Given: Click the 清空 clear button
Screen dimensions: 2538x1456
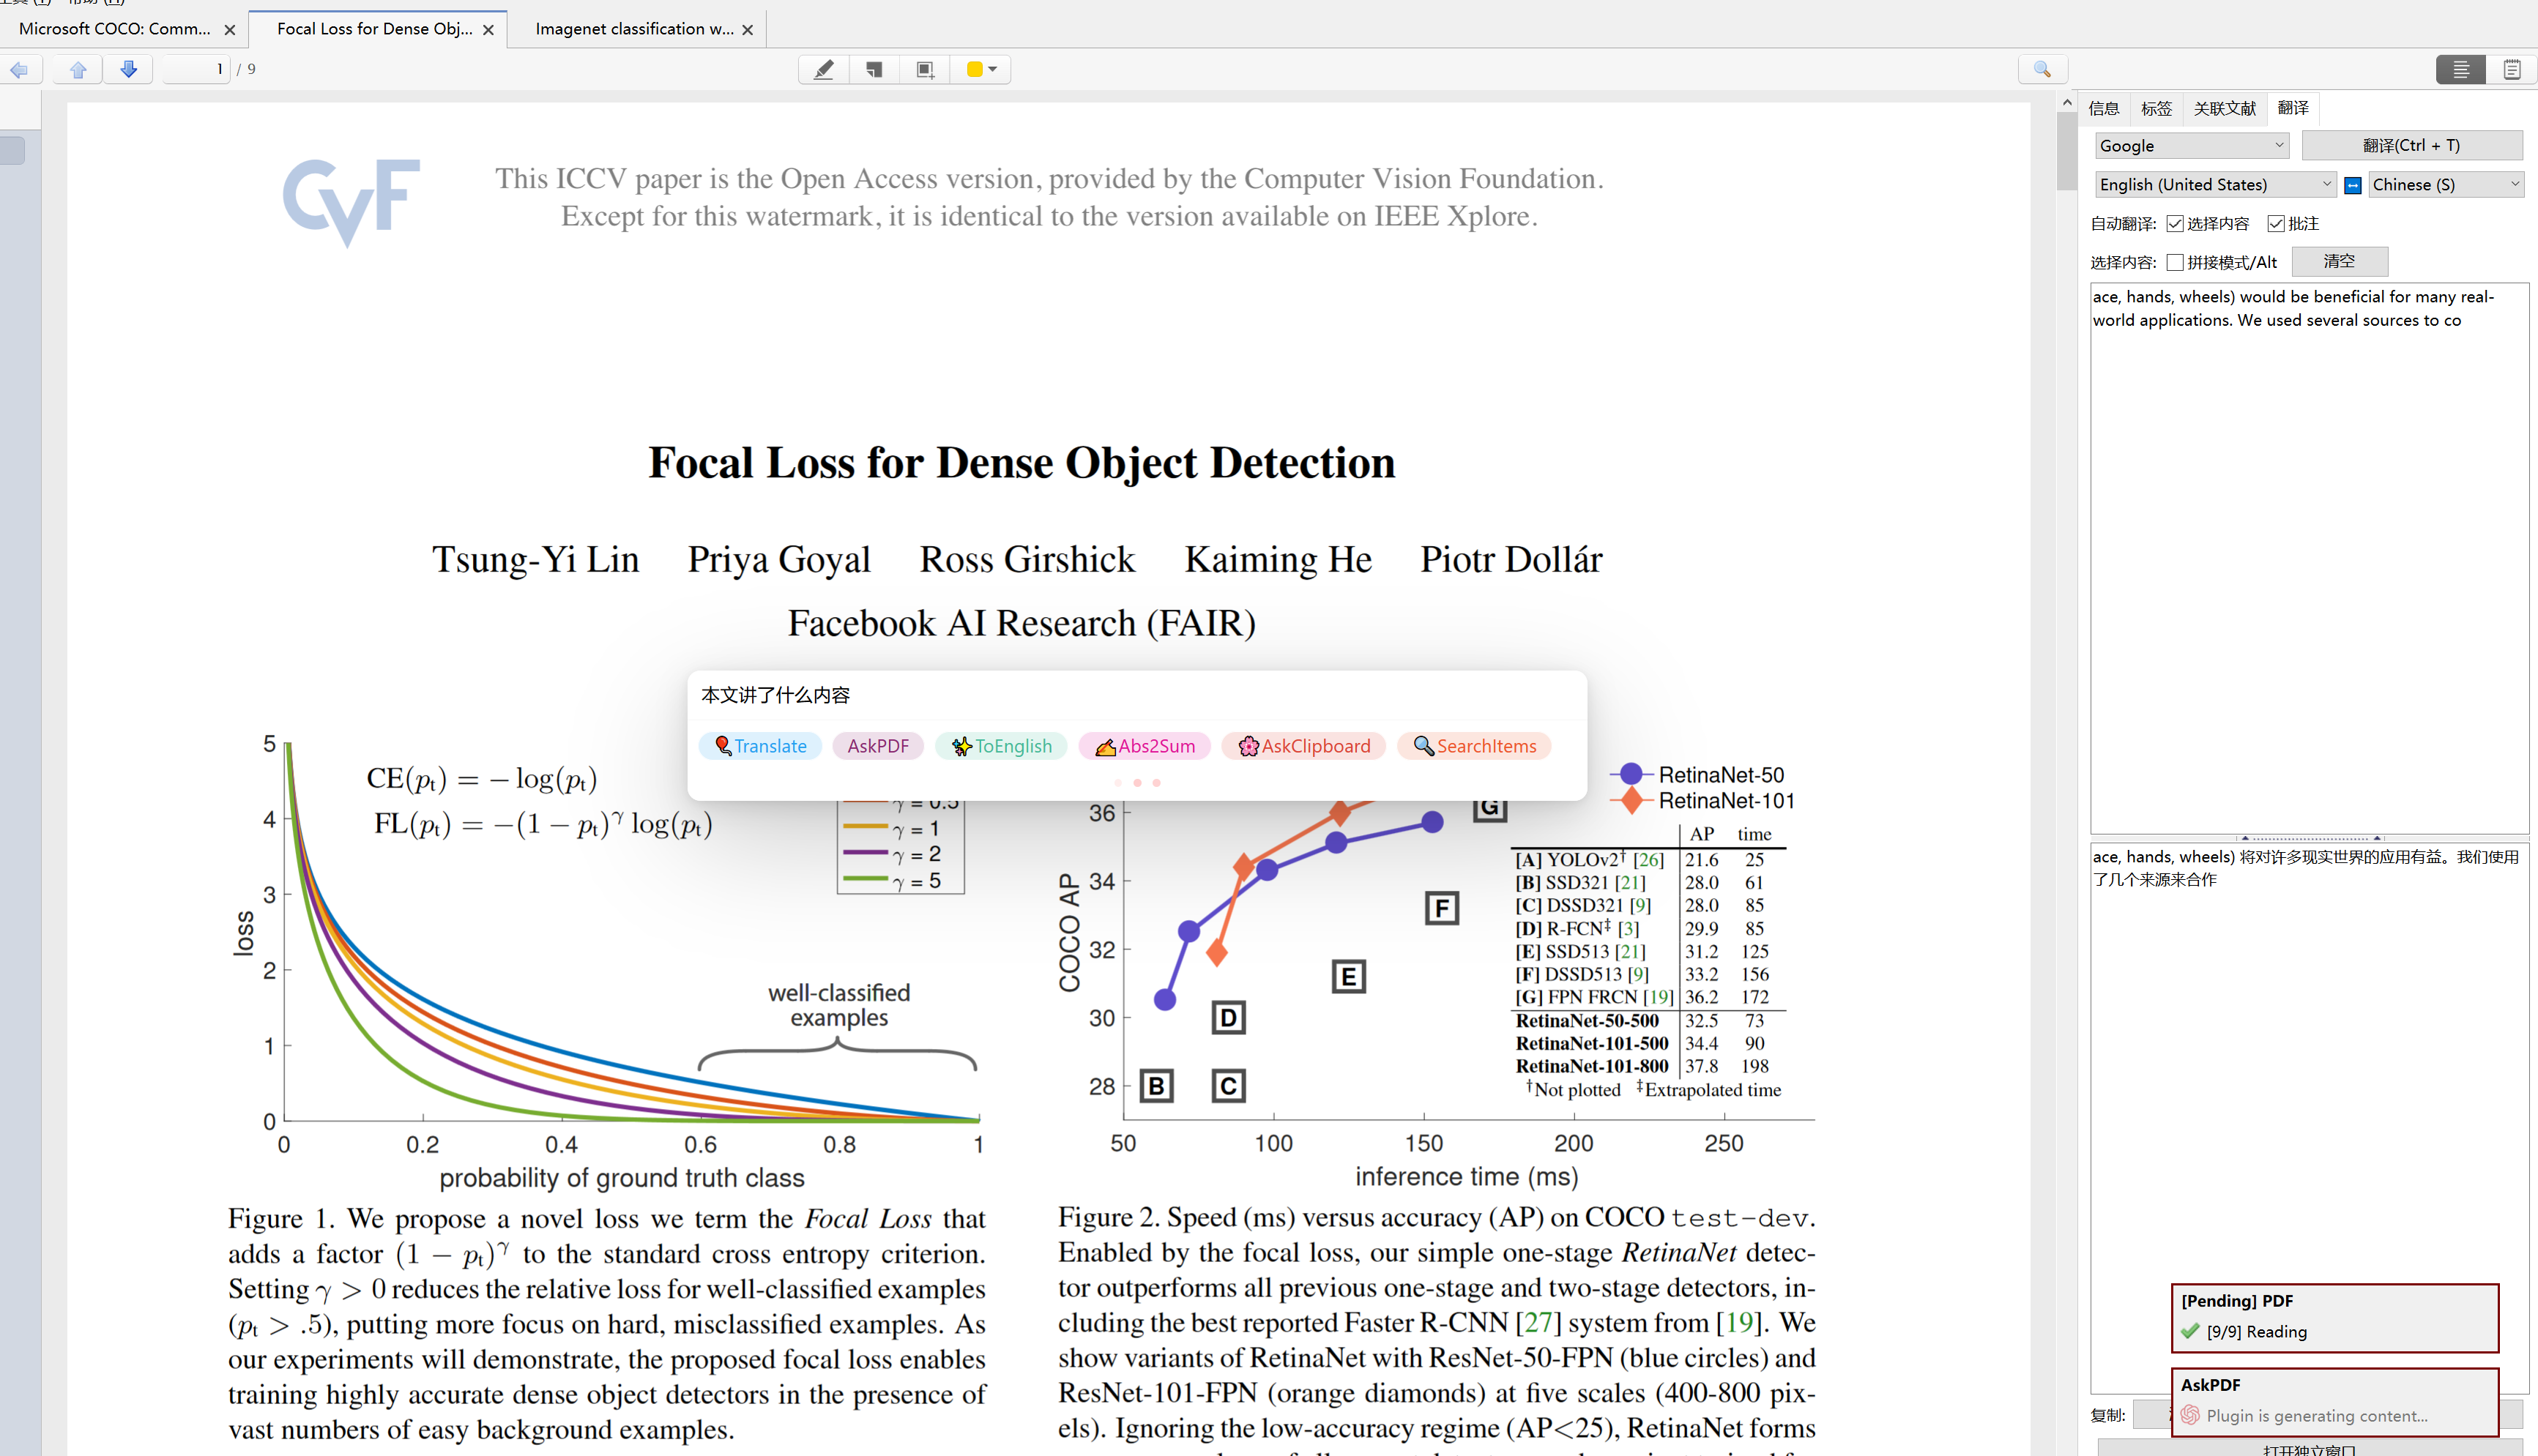Looking at the screenshot, I should click(2339, 262).
